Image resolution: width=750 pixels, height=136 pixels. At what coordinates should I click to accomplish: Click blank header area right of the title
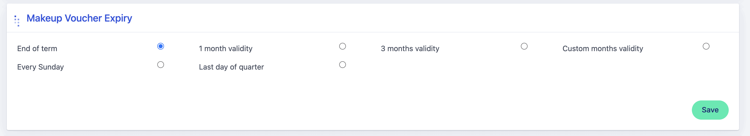pyautogui.click(x=408, y=18)
